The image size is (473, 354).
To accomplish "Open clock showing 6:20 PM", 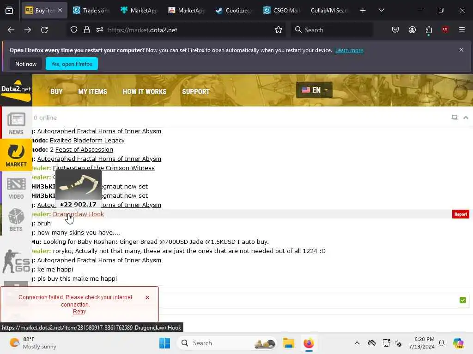I will [422, 343].
